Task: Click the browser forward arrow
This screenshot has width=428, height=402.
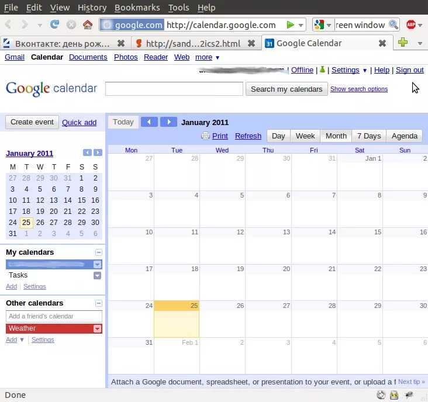Action: click(x=25, y=25)
